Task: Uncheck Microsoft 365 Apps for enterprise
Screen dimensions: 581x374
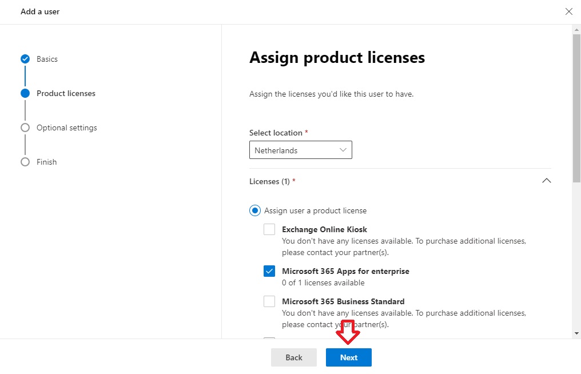Action: pyautogui.click(x=269, y=271)
